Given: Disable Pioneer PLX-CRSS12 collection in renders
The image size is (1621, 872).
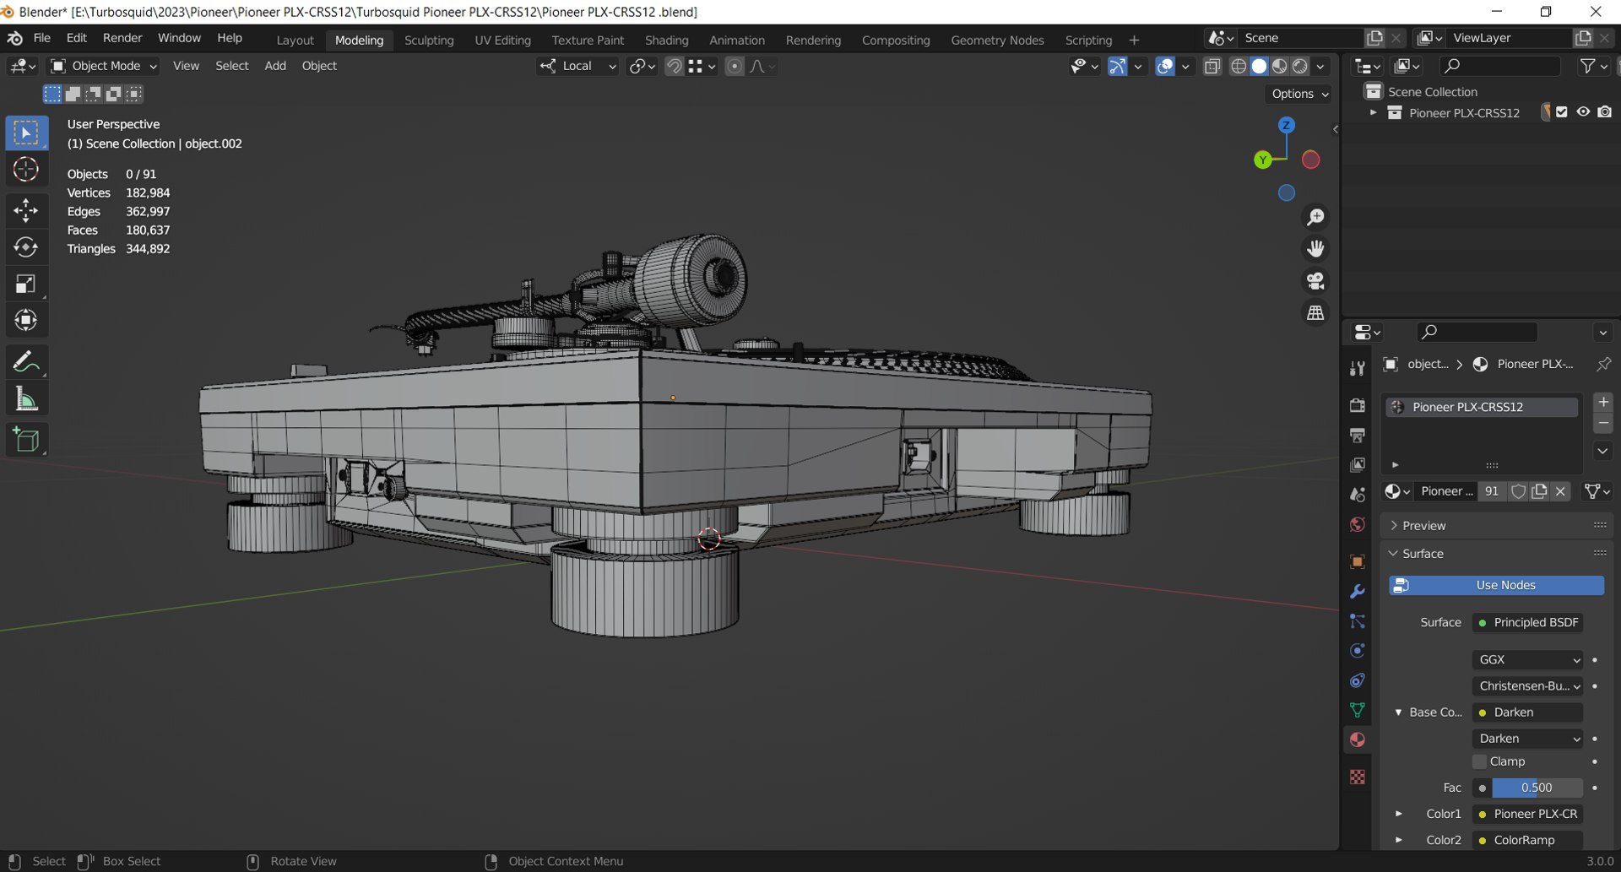Looking at the screenshot, I should point(1605,112).
